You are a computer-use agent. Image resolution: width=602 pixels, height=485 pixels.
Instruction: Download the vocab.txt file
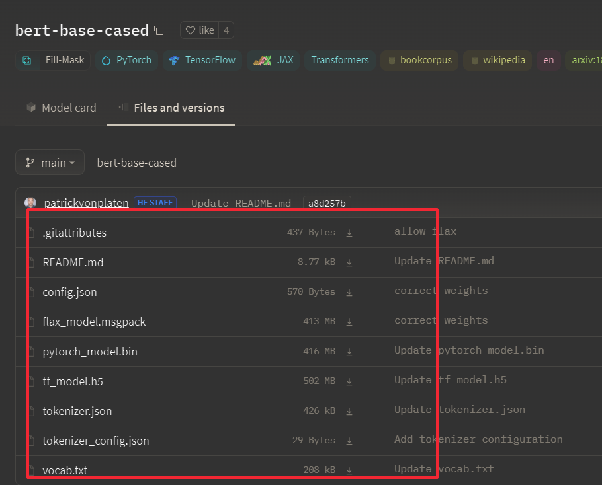349,470
